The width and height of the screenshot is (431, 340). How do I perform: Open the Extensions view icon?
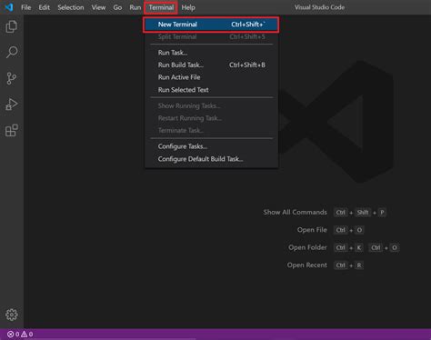pyautogui.click(x=12, y=130)
